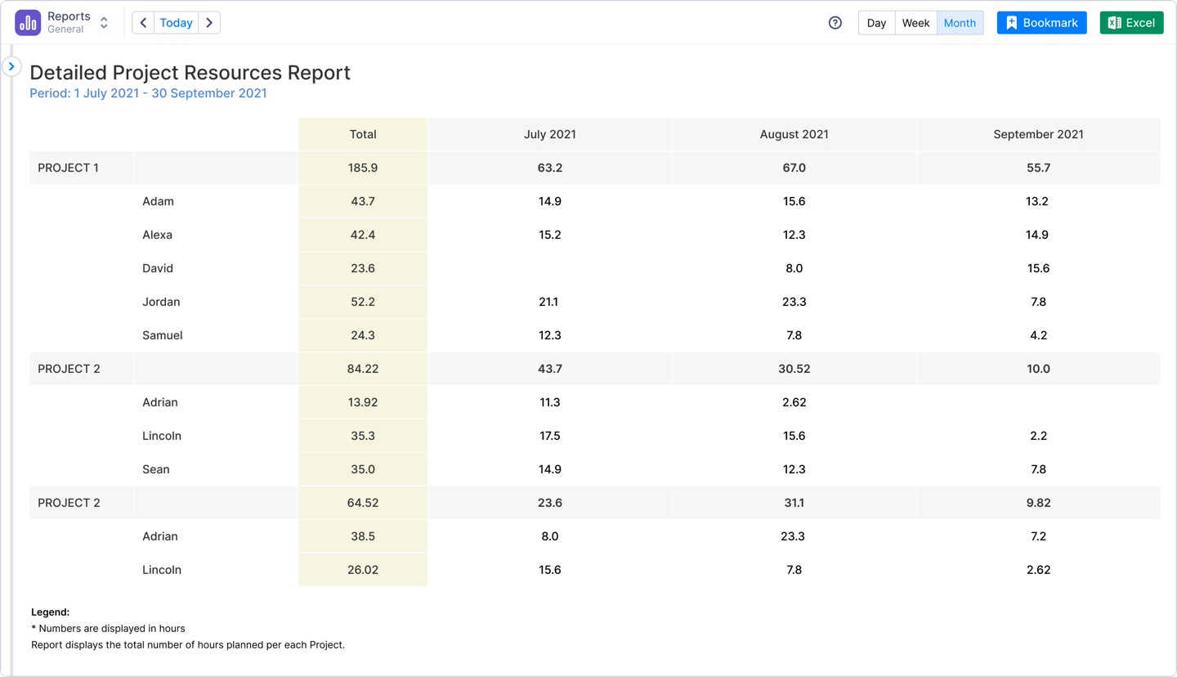Image resolution: width=1177 pixels, height=677 pixels.
Task: Click David's August value 8.0
Action: pos(794,268)
